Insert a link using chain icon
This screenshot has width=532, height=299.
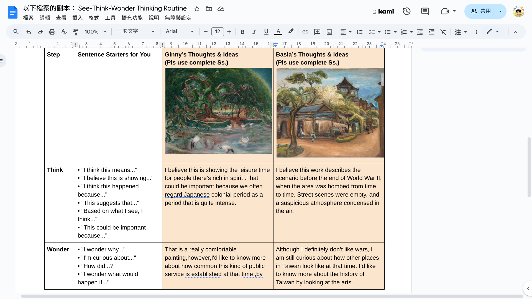[x=305, y=32]
